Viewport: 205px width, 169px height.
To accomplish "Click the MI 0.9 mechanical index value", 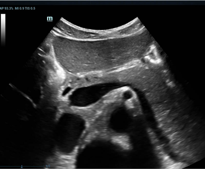I will pos(20,9).
